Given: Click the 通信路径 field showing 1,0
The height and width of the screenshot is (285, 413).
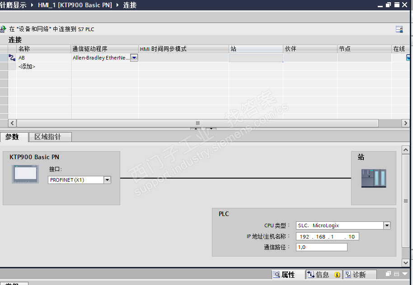Looking at the screenshot, I should click(x=322, y=247).
